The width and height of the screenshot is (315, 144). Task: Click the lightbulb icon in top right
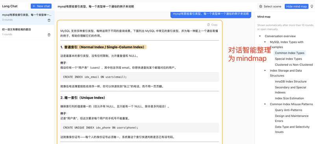312,6
